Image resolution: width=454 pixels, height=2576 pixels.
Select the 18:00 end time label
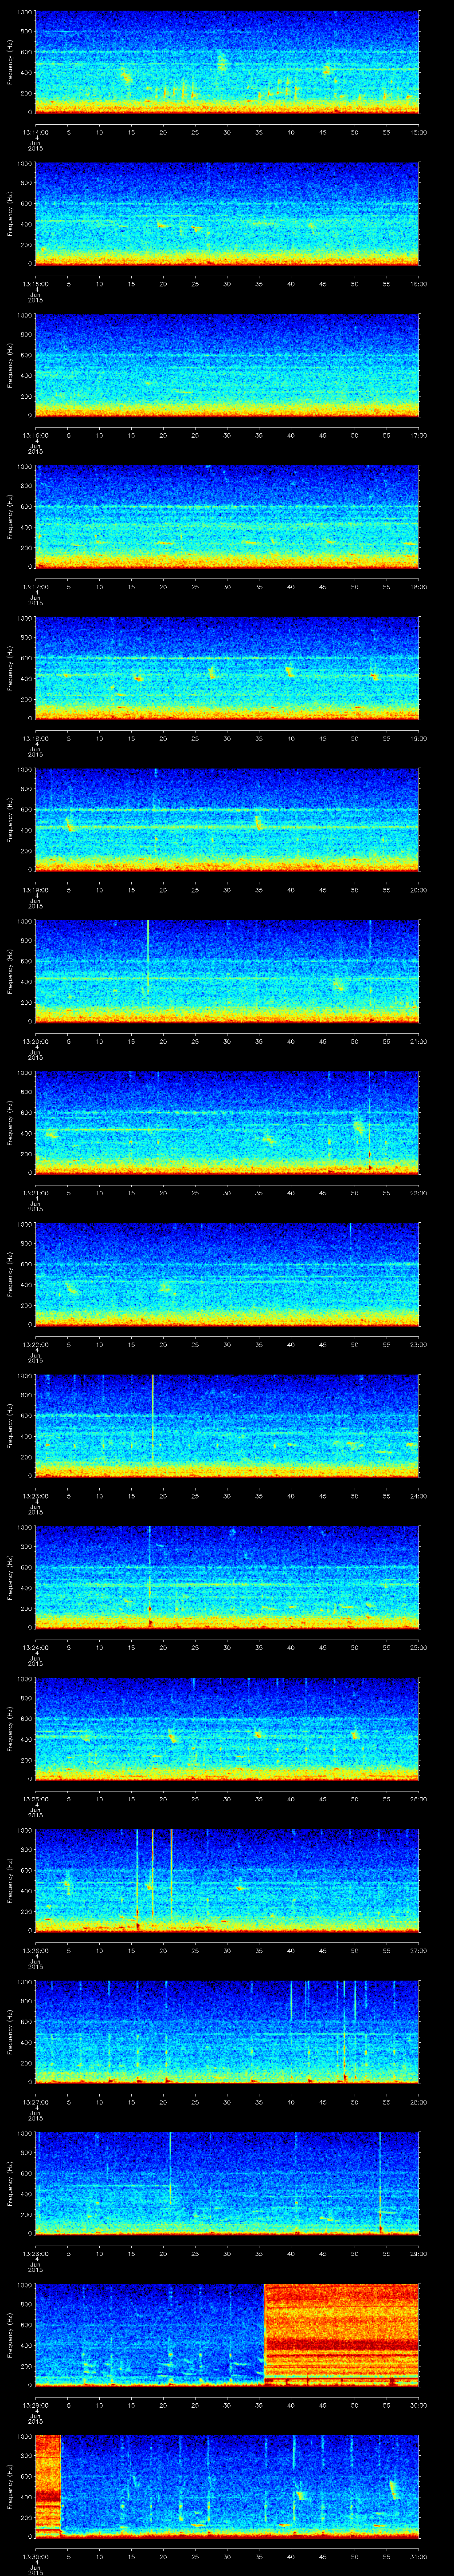click(418, 587)
